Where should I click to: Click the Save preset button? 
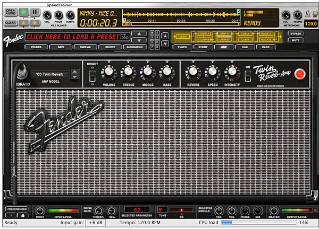coord(61,47)
